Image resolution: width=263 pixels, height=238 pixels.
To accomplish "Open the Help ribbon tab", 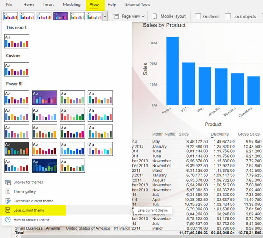I will click(x=112, y=5).
